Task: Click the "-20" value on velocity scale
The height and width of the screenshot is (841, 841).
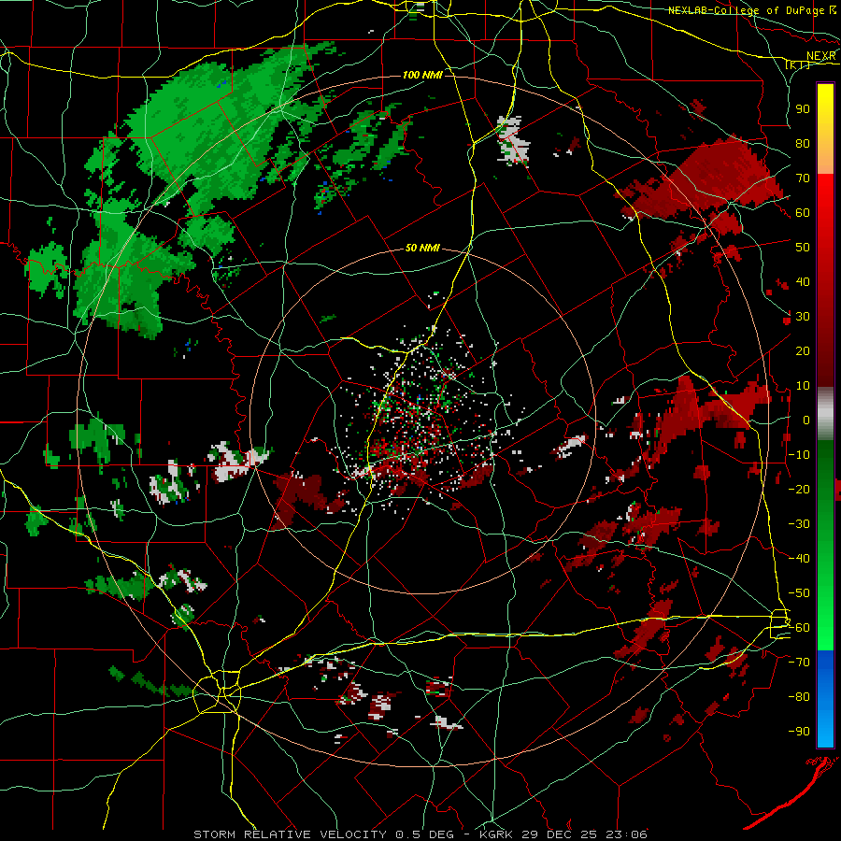Action: [799, 489]
